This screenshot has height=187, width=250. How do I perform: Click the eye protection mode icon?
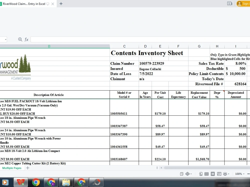click(225, 174)
